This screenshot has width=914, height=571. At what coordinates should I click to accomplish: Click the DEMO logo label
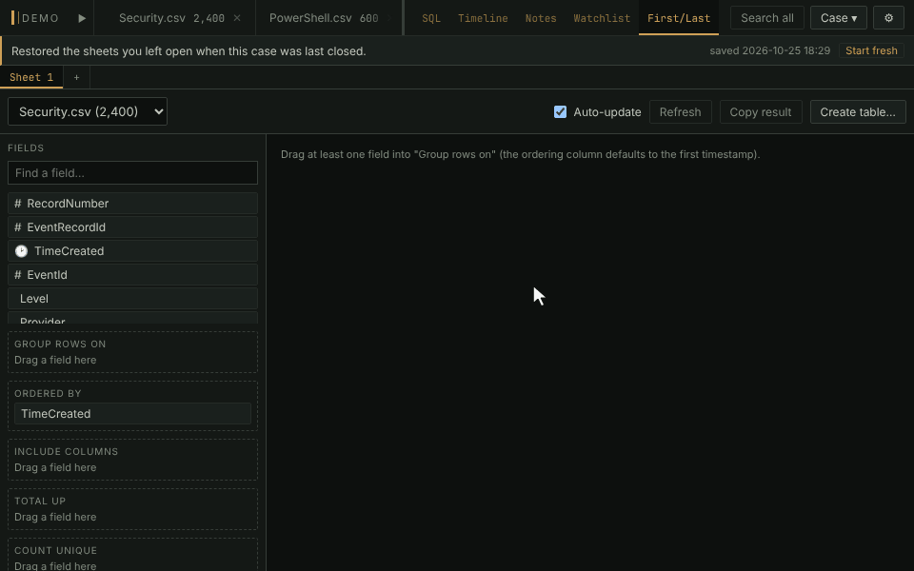click(x=35, y=18)
